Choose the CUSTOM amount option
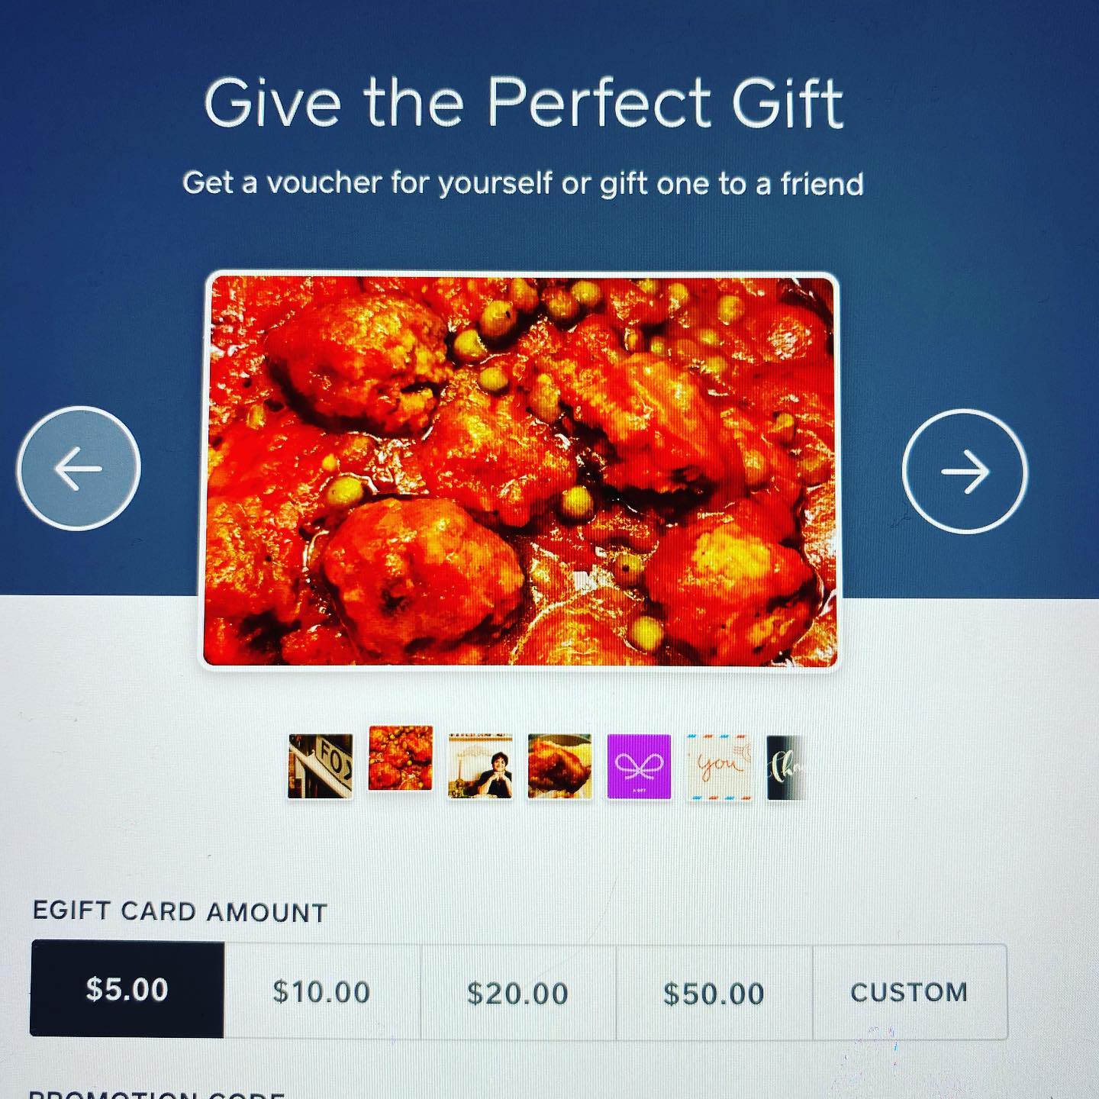Image resolution: width=1099 pixels, height=1099 pixels. [x=910, y=992]
